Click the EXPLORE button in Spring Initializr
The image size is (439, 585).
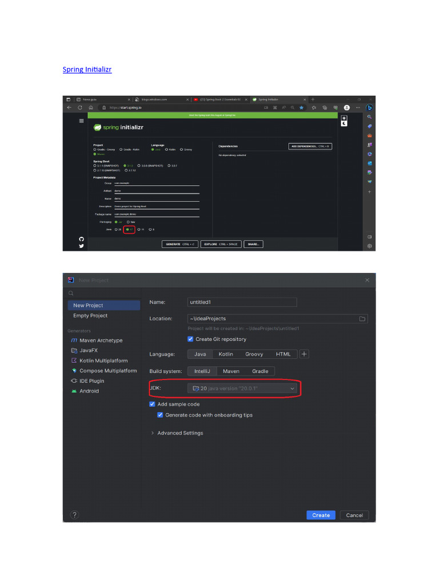pos(221,244)
